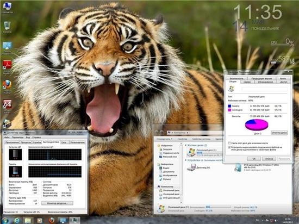Viewport: 299px width, 224px height.
Task: Open Изображения library in Explorer sidebar
Action: (168, 175)
